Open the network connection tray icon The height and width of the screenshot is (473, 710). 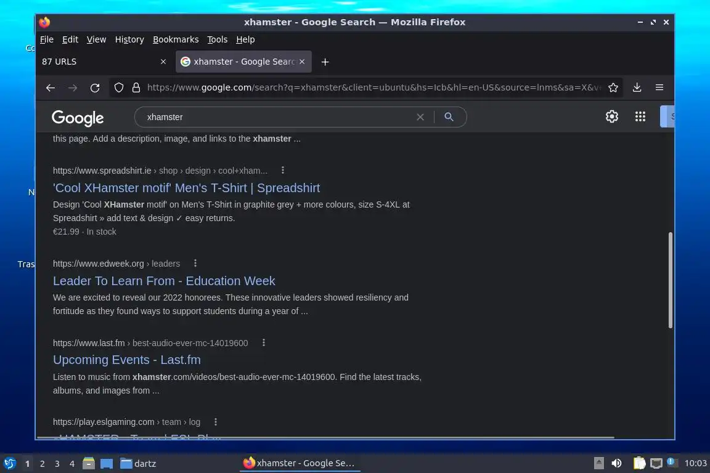(656, 463)
